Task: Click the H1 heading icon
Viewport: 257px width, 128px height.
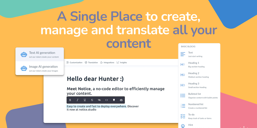Action: tap(183, 64)
